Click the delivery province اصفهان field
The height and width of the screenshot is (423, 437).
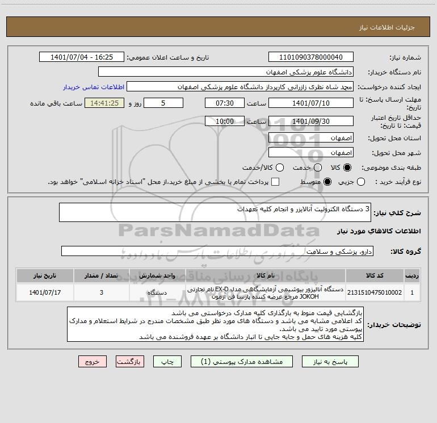pyautogui.click(x=311, y=138)
